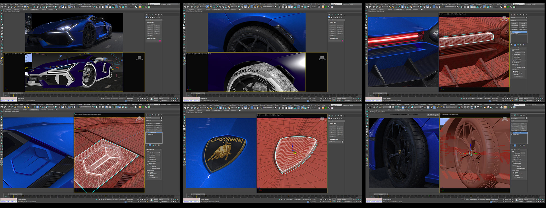Image resolution: width=546 pixels, height=208 pixels.
Task: Click Configure Modifier Sets icon in taillight window
Action: tap(524, 45)
